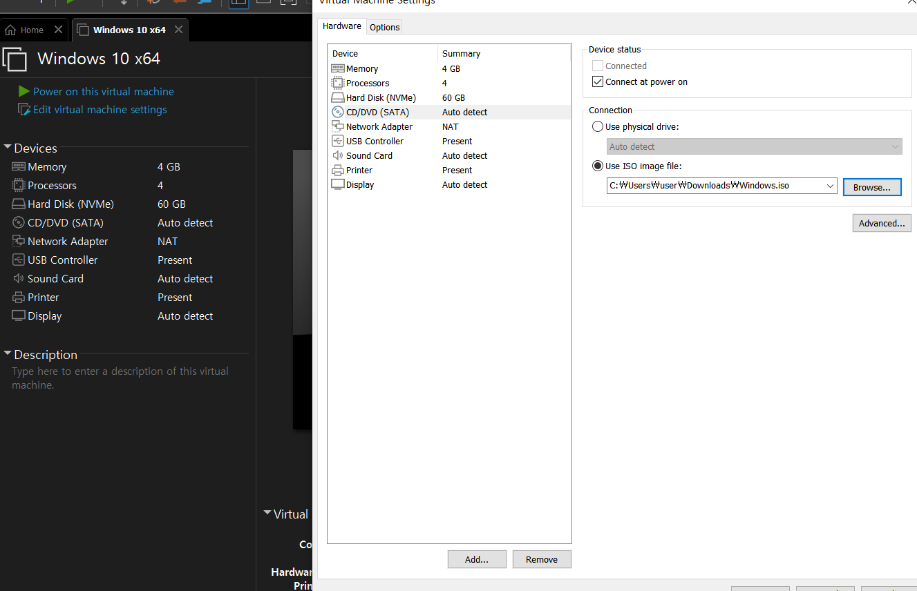Click the description field 'Type here to enter'

coord(120,378)
